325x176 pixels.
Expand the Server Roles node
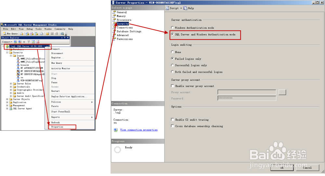11,84
